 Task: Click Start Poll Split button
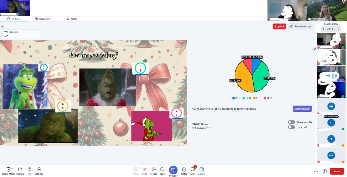coord(302,109)
